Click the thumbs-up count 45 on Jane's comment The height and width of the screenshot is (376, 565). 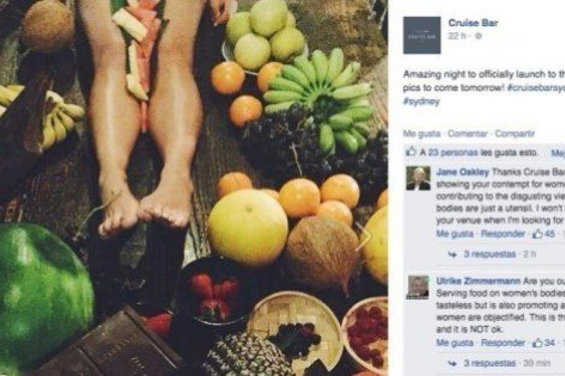(x=544, y=234)
